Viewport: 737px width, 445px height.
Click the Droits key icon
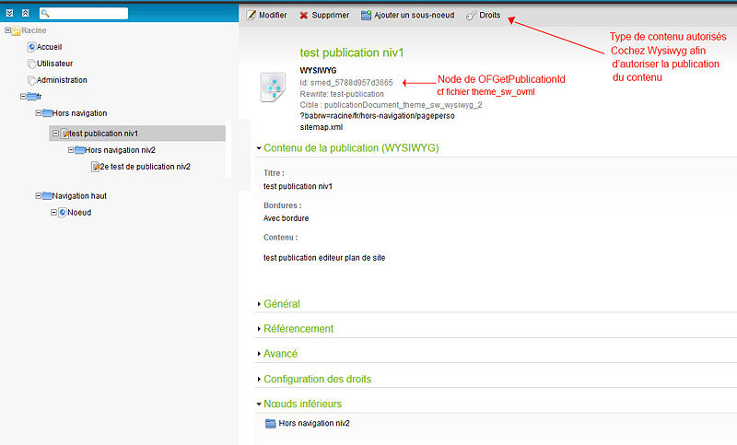coord(471,15)
